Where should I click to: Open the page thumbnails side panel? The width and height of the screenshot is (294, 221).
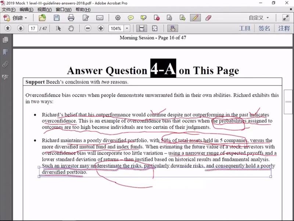pyautogui.click(x=6, y=40)
